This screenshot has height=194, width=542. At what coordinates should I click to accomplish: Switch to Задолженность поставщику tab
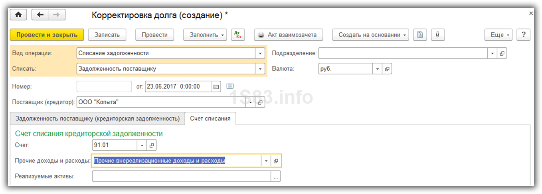[98, 118]
